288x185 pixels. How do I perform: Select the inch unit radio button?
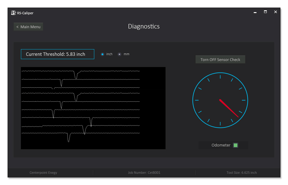[x=102, y=54]
